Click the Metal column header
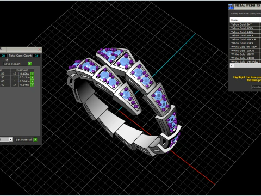Viewport: 261px width, 196px height. coord(245,20)
